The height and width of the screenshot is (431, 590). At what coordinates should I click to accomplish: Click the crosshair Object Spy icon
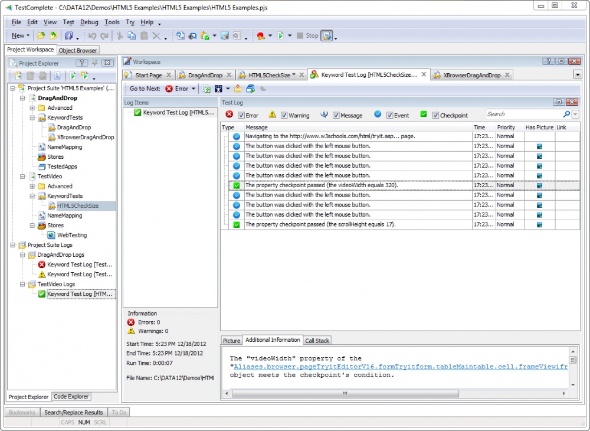coord(192,36)
